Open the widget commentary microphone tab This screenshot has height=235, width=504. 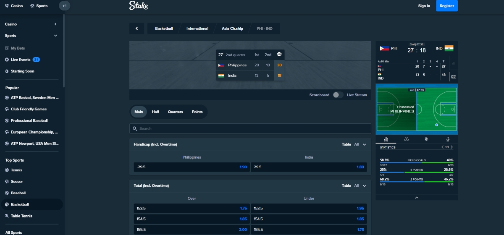448,139
